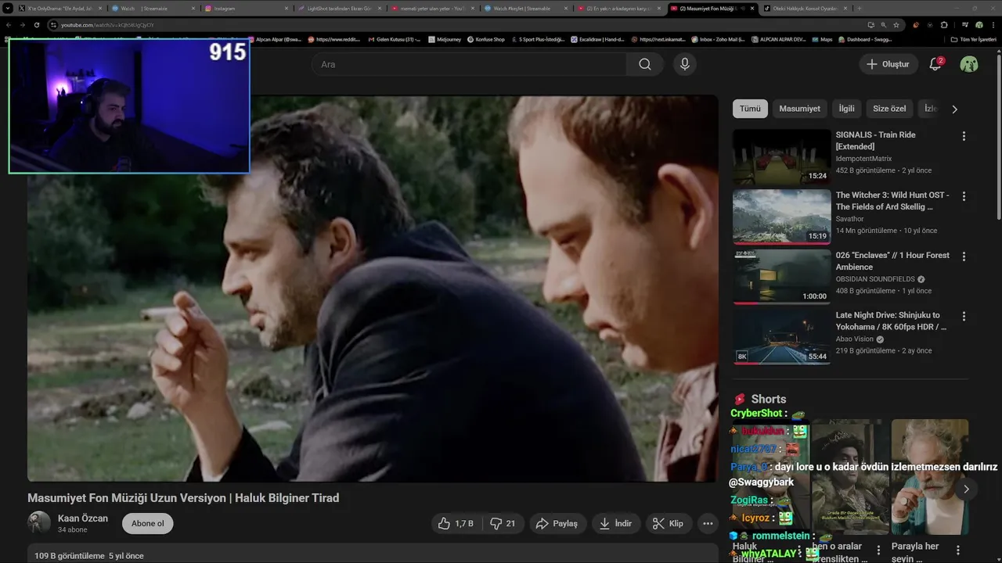Click the Paylaş share button
Screen dimensions: 1002x563
(557, 523)
